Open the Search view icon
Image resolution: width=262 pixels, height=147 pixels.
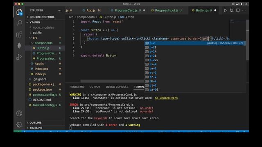tap(19, 23)
